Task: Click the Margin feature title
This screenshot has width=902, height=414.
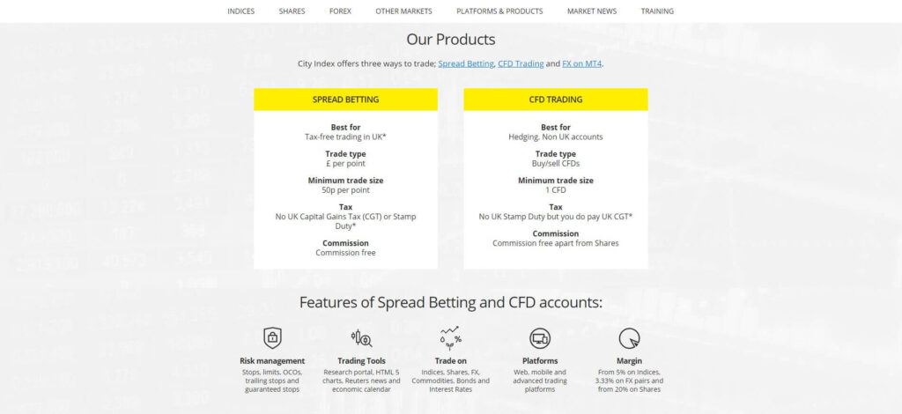Action: coord(629,361)
